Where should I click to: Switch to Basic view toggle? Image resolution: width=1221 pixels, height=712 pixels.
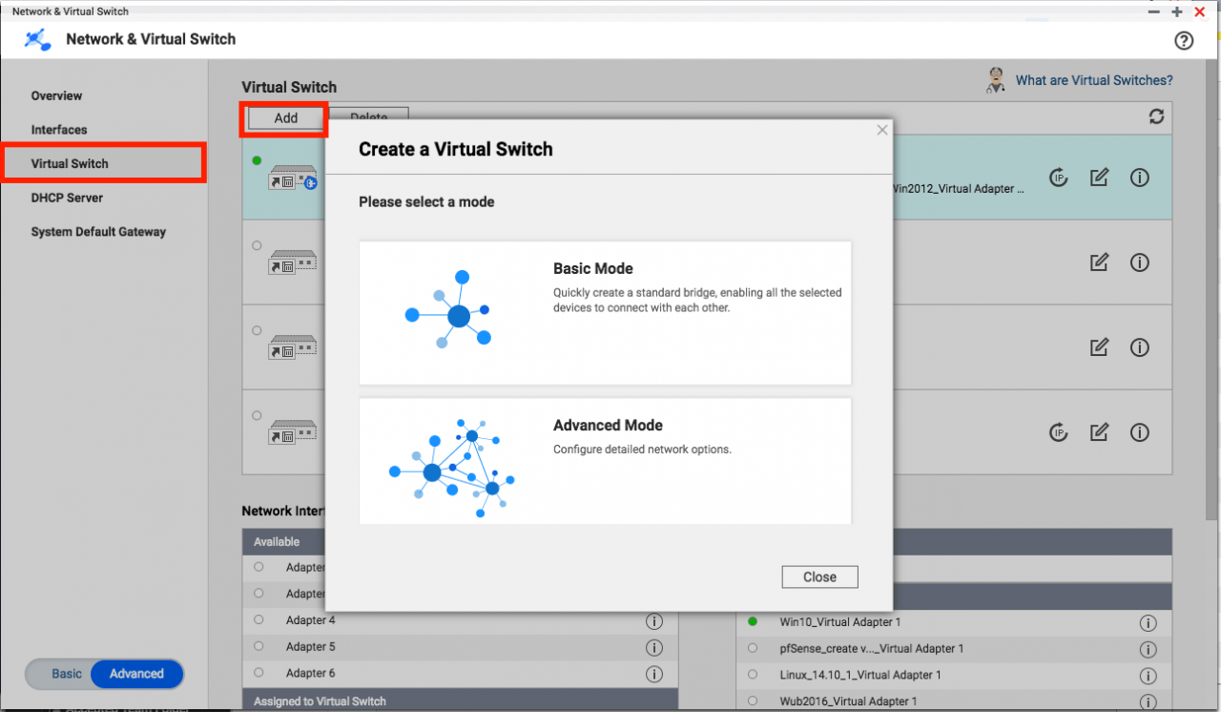(x=67, y=674)
